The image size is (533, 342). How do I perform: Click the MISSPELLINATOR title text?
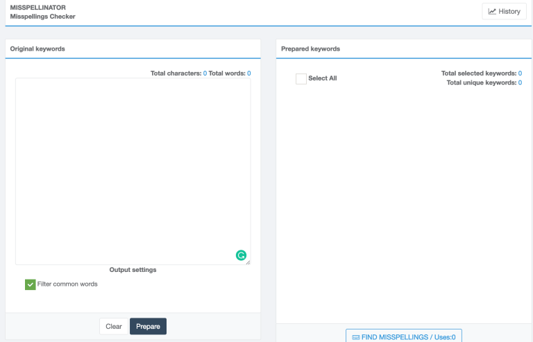pyautogui.click(x=37, y=8)
